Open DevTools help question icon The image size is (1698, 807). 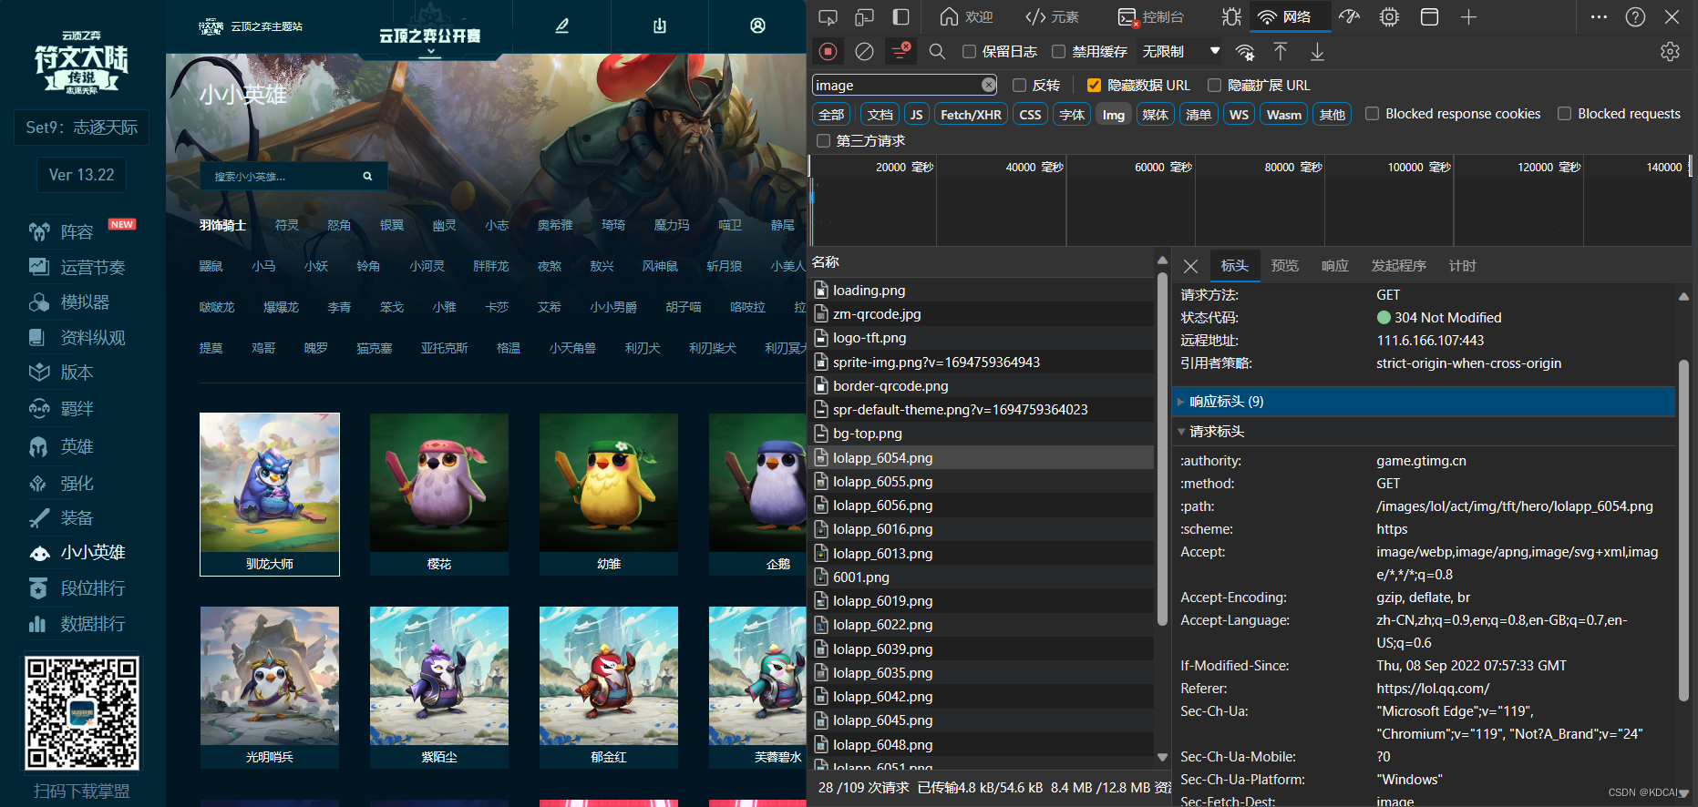click(x=1635, y=17)
